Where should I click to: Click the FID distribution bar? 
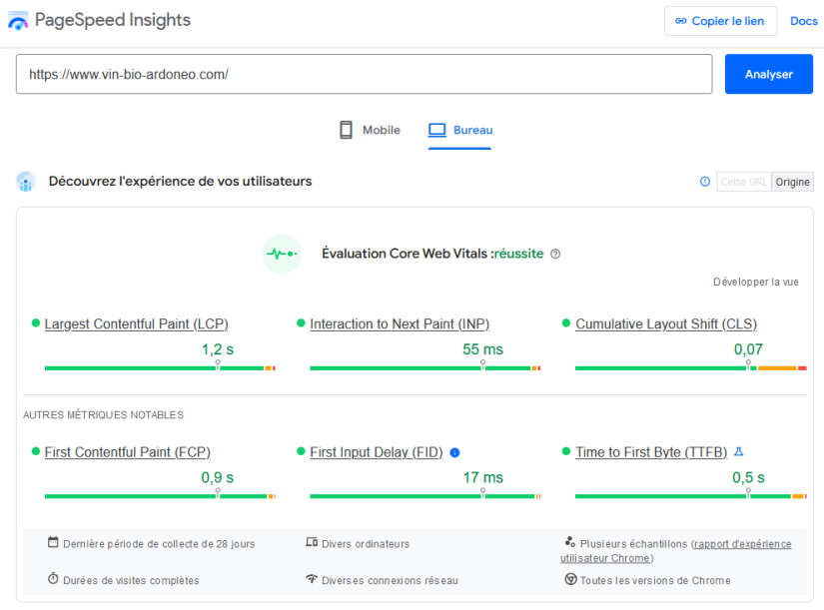[425, 496]
